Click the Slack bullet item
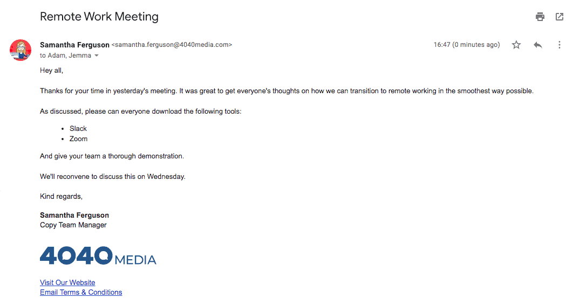This screenshot has width=573, height=305. (78, 128)
